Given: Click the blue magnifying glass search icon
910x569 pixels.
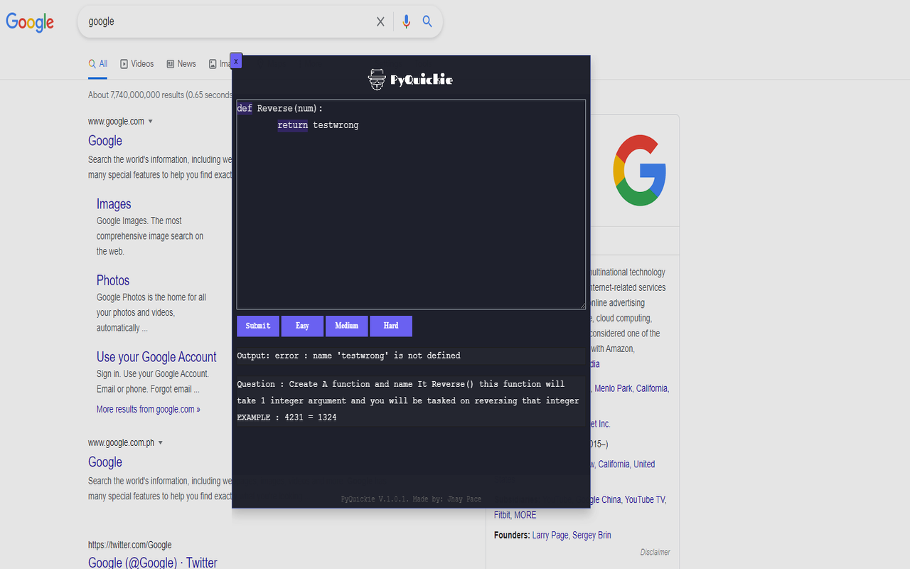Looking at the screenshot, I should 427,21.
